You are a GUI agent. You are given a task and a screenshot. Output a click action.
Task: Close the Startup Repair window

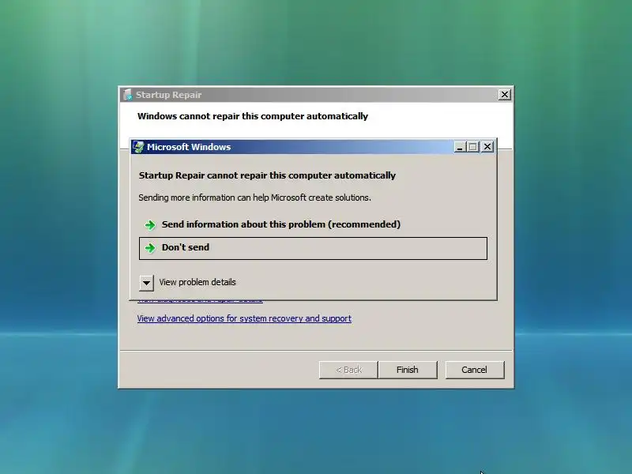[x=504, y=95]
